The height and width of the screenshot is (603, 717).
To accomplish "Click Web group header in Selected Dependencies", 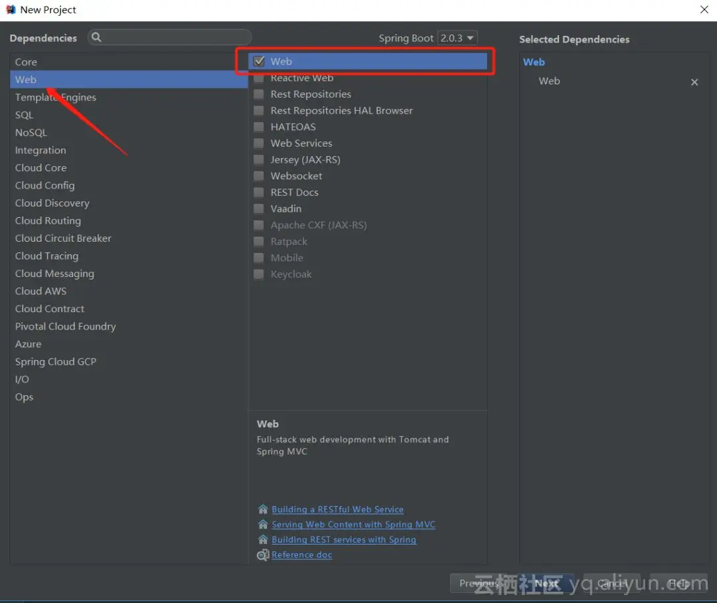I will pos(534,62).
